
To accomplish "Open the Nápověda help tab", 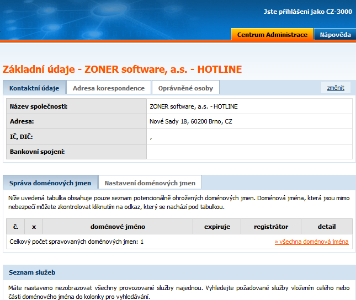I will point(335,35).
